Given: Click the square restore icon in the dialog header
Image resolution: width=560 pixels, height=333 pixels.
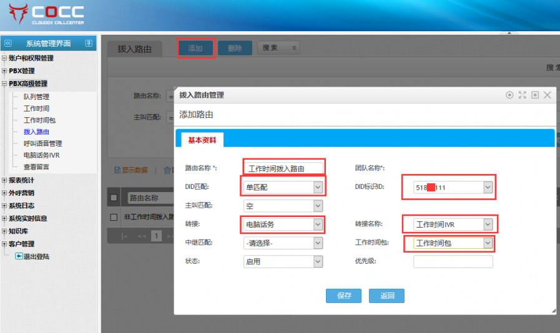Looking at the screenshot, I should 534,95.
